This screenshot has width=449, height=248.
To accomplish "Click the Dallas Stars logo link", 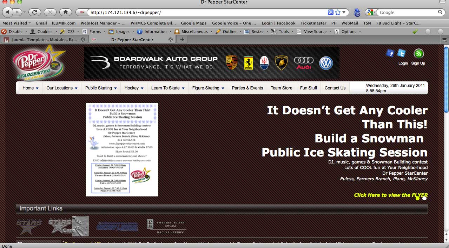I will tap(29, 227).
